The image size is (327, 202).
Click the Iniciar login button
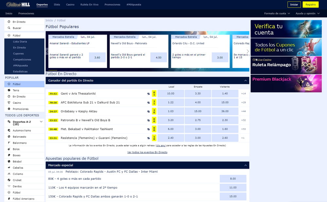[x=294, y=5]
